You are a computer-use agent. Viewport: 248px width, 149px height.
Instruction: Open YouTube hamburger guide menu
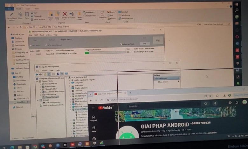(x=93, y=108)
